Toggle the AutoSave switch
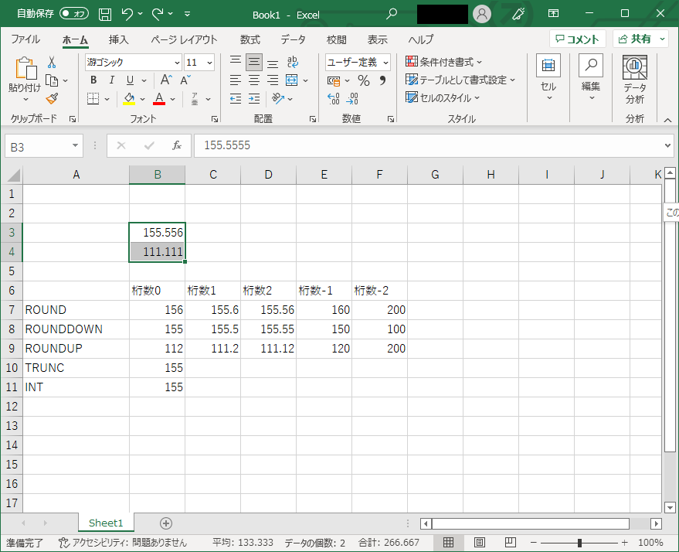The height and width of the screenshot is (552, 679). [x=74, y=13]
